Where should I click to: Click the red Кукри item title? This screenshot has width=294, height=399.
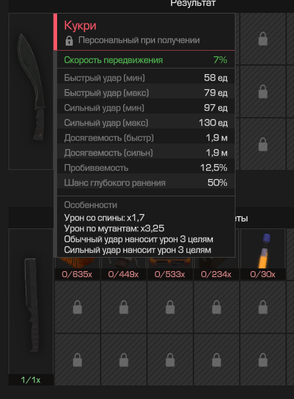(x=80, y=26)
